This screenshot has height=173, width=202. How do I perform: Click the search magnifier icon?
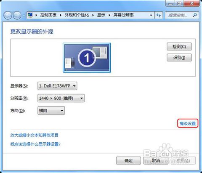point(195,15)
